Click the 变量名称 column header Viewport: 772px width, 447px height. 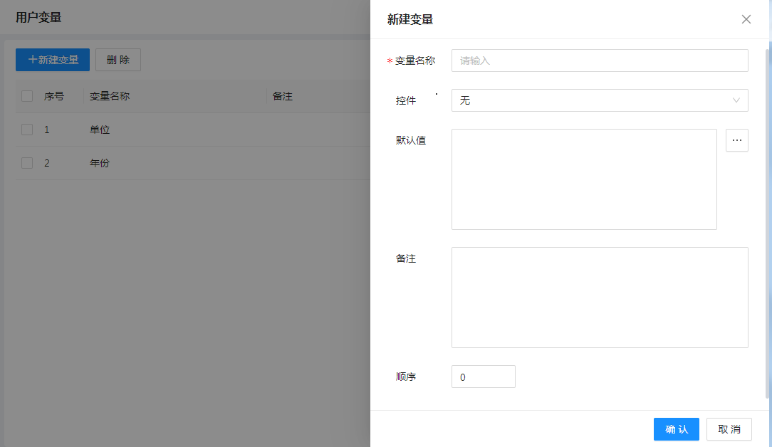click(x=110, y=96)
